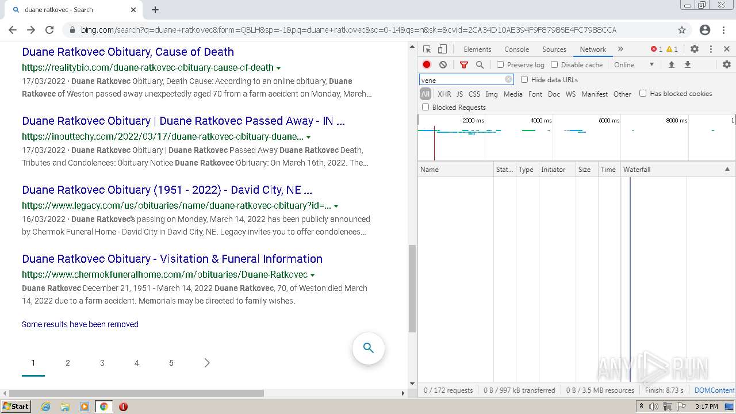The width and height of the screenshot is (736, 414).
Task: Click the network timeline overview graph
Action: 576,138
